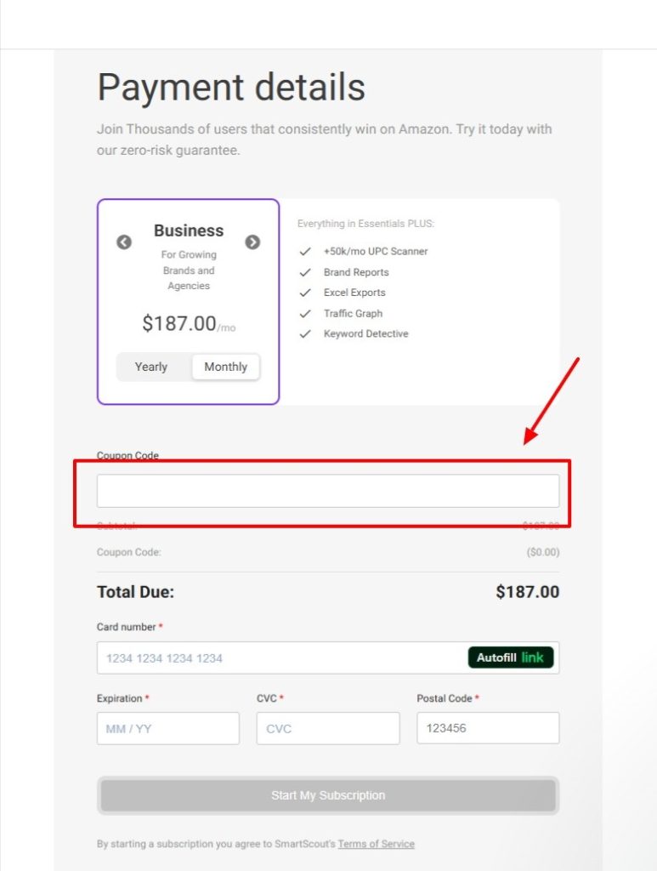Open the Terms of Service link
Viewport: 657px width, 871px height.
(376, 845)
